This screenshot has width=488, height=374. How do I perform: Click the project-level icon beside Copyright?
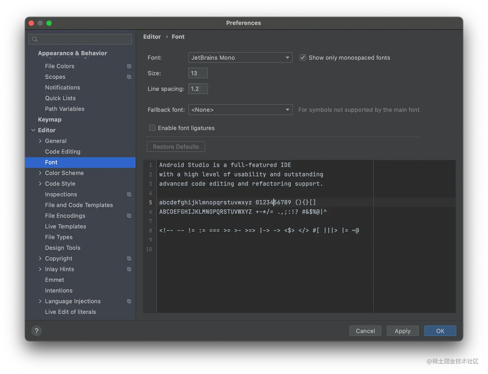129,258
